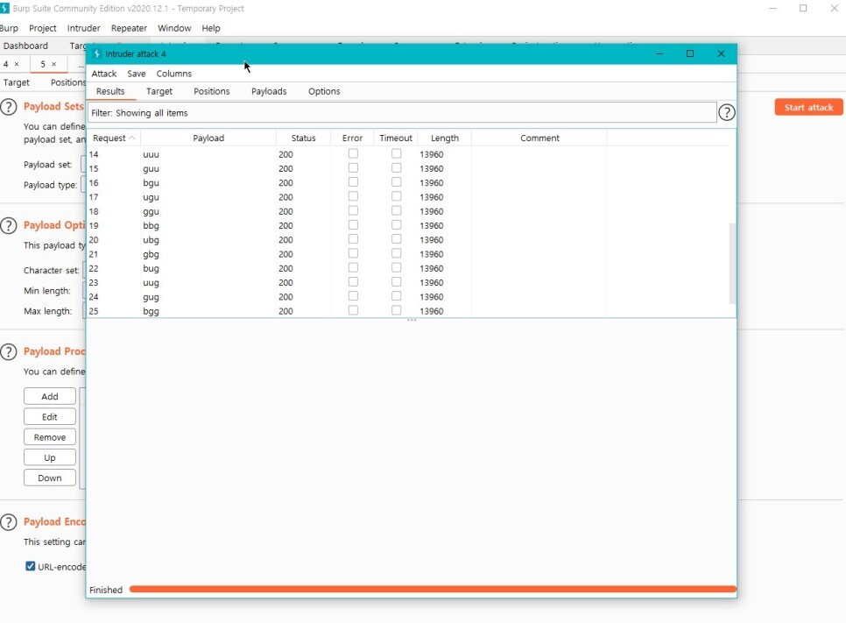The image size is (846, 623).
Task: Click the Start attack button
Action: click(x=808, y=107)
